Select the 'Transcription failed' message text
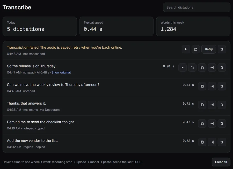Viewport: 233px width, 169px height. click(64, 48)
